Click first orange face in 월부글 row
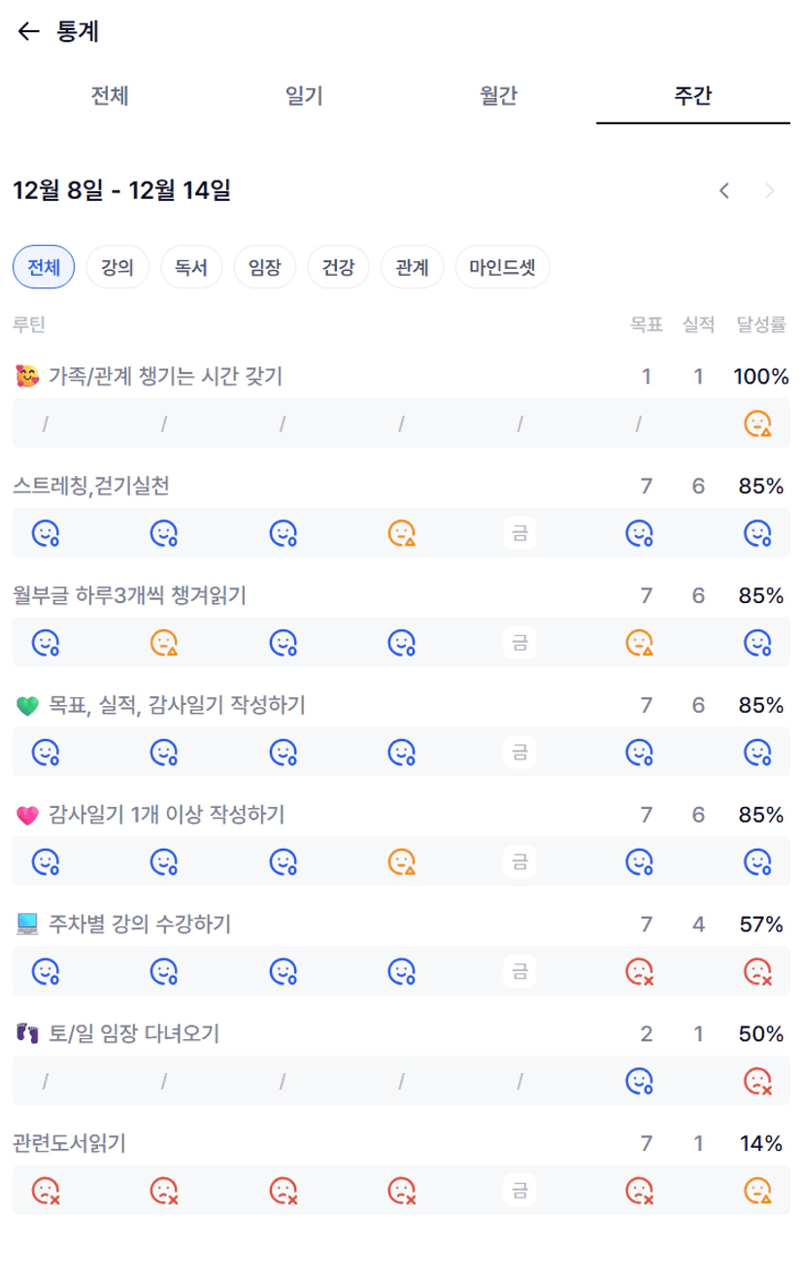This screenshot has width=803, height=1279. 164,643
